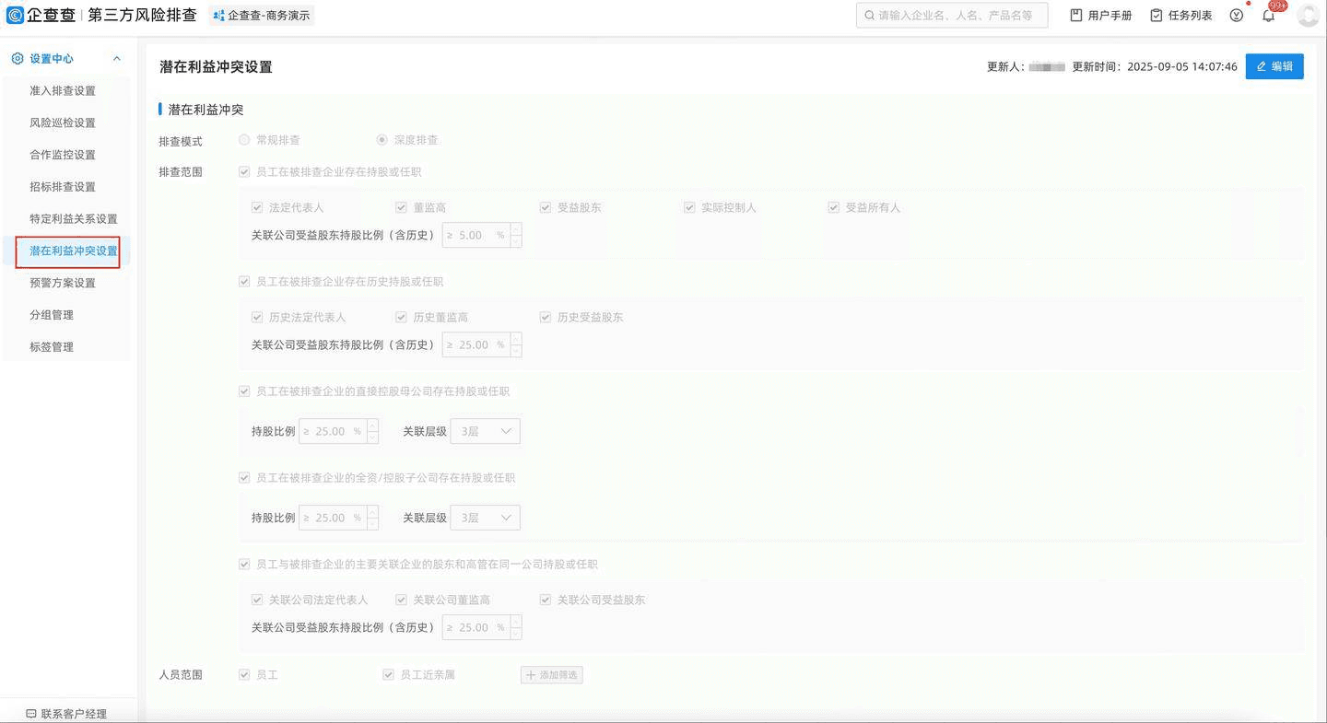Toggle the 员工近亲属 checkbox

click(x=388, y=675)
